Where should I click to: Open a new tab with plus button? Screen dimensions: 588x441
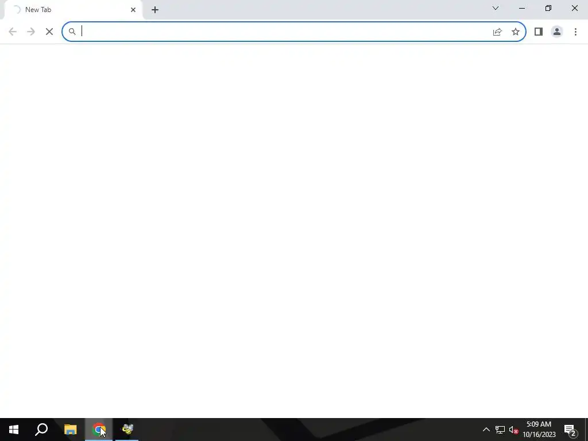pos(155,10)
